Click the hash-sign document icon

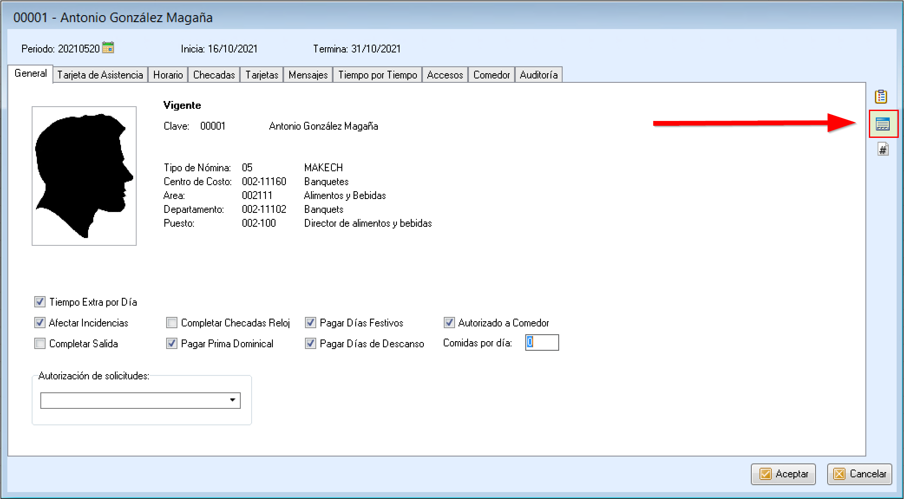click(883, 150)
